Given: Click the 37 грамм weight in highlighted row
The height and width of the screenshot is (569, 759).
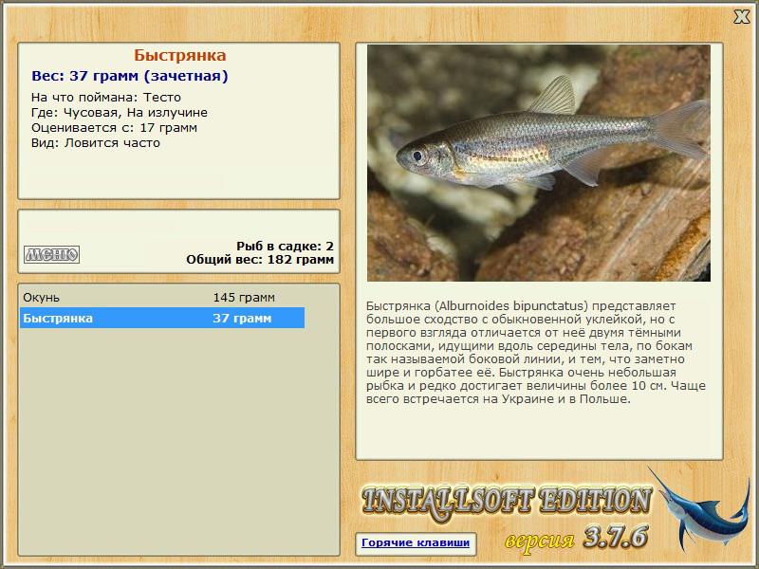Looking at the screenshot, I should click(x=242, y=319).
